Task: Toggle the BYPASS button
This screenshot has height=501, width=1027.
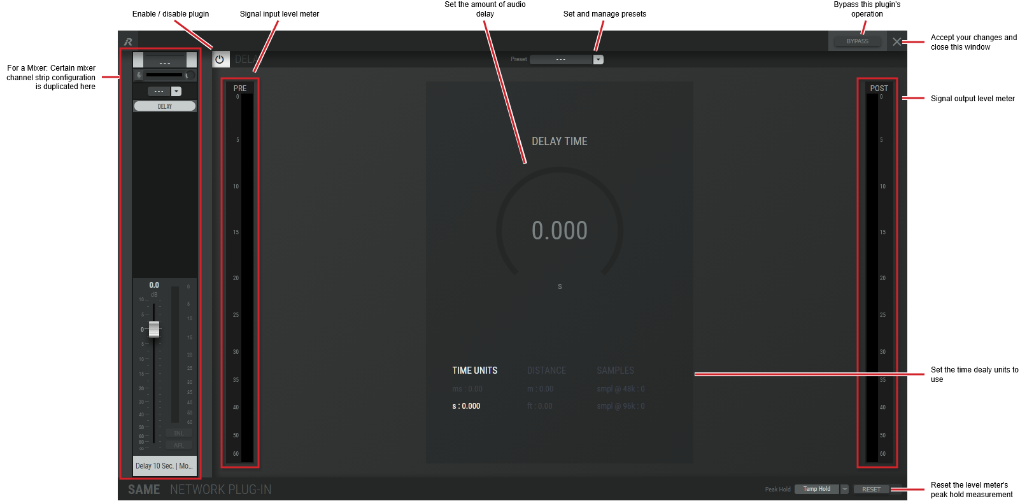Action: click(x=857, y=41)
